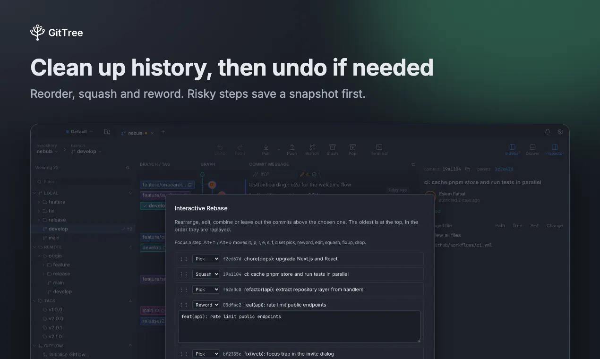Open the Terminal from the toolbar

pos(379,149)
